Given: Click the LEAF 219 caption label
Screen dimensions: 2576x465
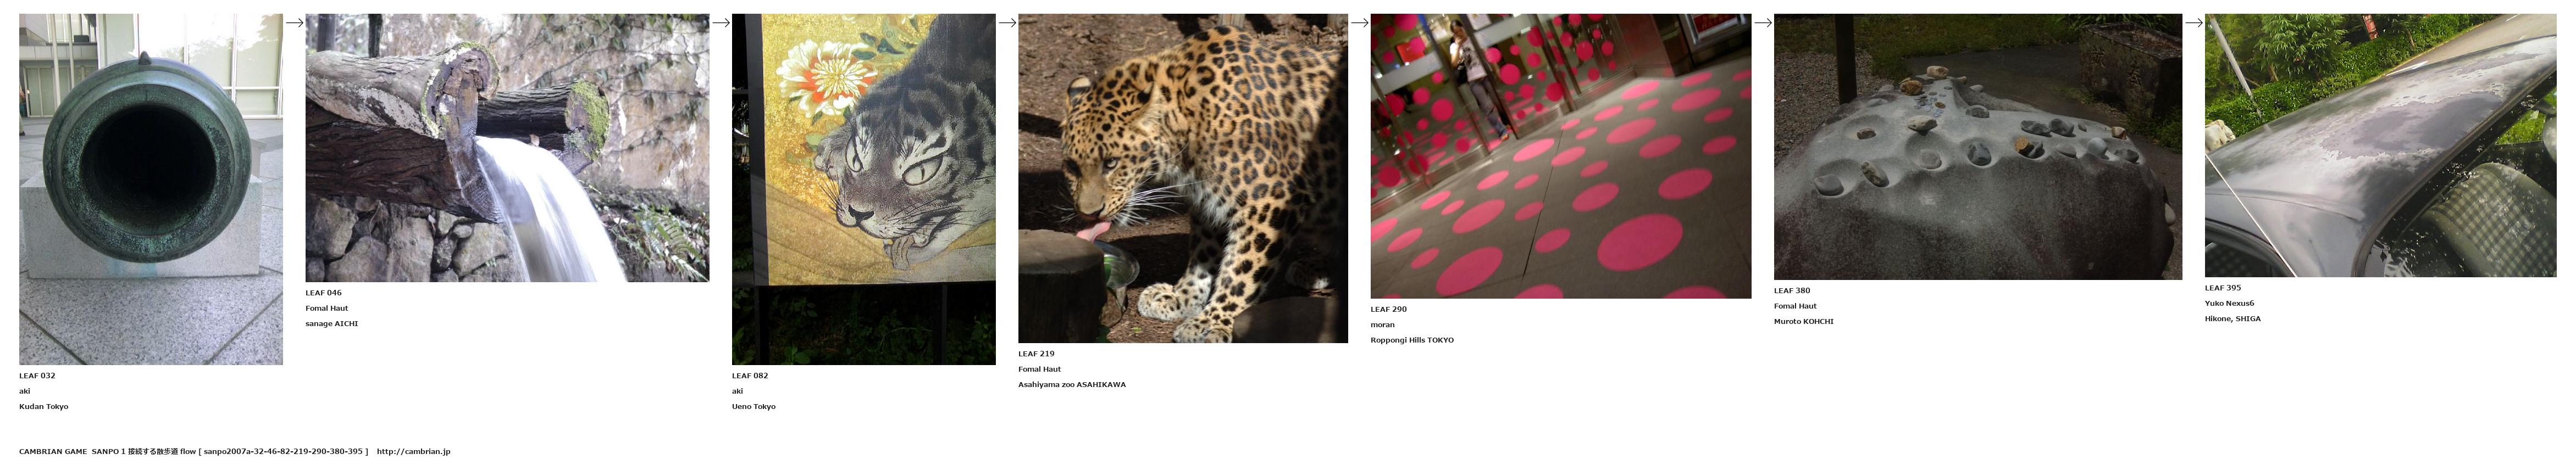Looking at the screenshot, I should point(1036,353).
